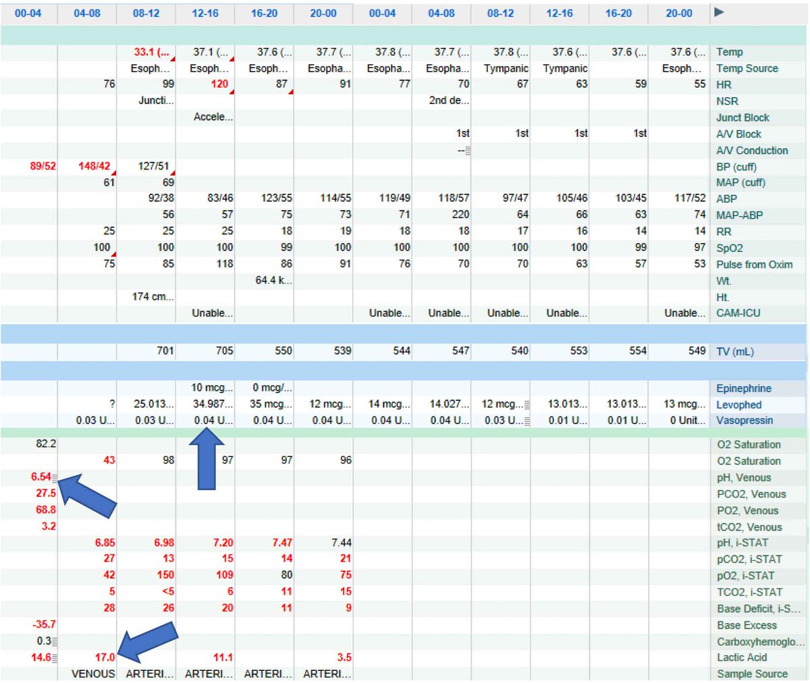Open the note icon beside venous pH 6.54
Image resolution: width=810 pixels, height=683 pixels.
[x=55, y=478]
